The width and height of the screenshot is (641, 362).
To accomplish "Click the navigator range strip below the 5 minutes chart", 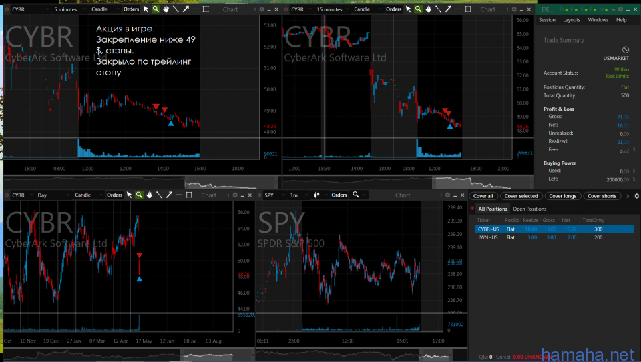I will (x=142, y=182).
